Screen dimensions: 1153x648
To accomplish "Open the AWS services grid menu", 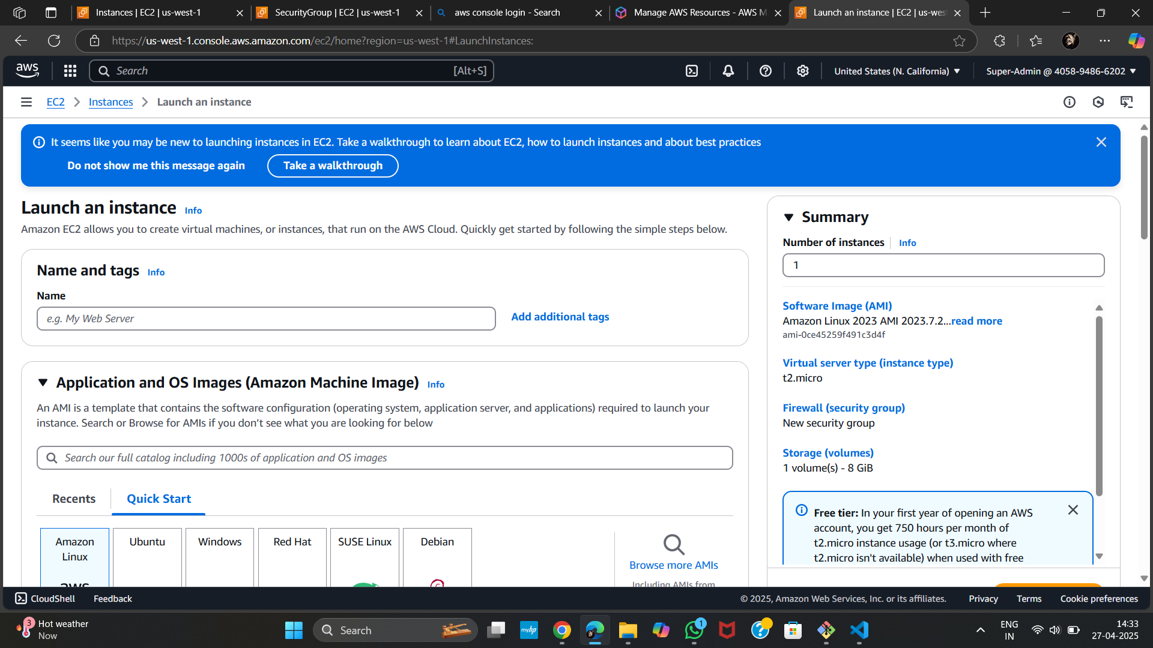I will [x=70, y=71].
